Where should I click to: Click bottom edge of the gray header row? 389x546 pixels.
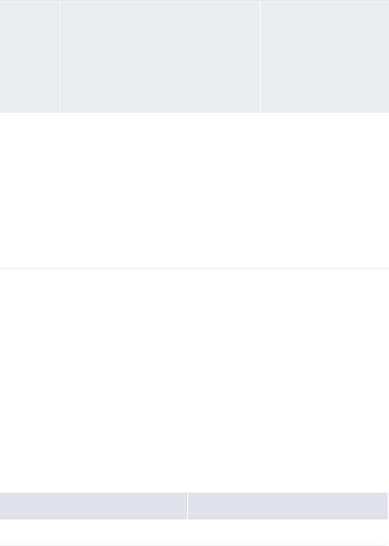194,519
